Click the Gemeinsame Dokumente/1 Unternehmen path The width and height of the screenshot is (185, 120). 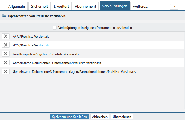pos(57,63)
